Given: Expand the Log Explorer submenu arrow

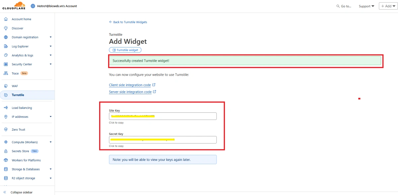Looking at the screenshot, I should tap(51, 46).
